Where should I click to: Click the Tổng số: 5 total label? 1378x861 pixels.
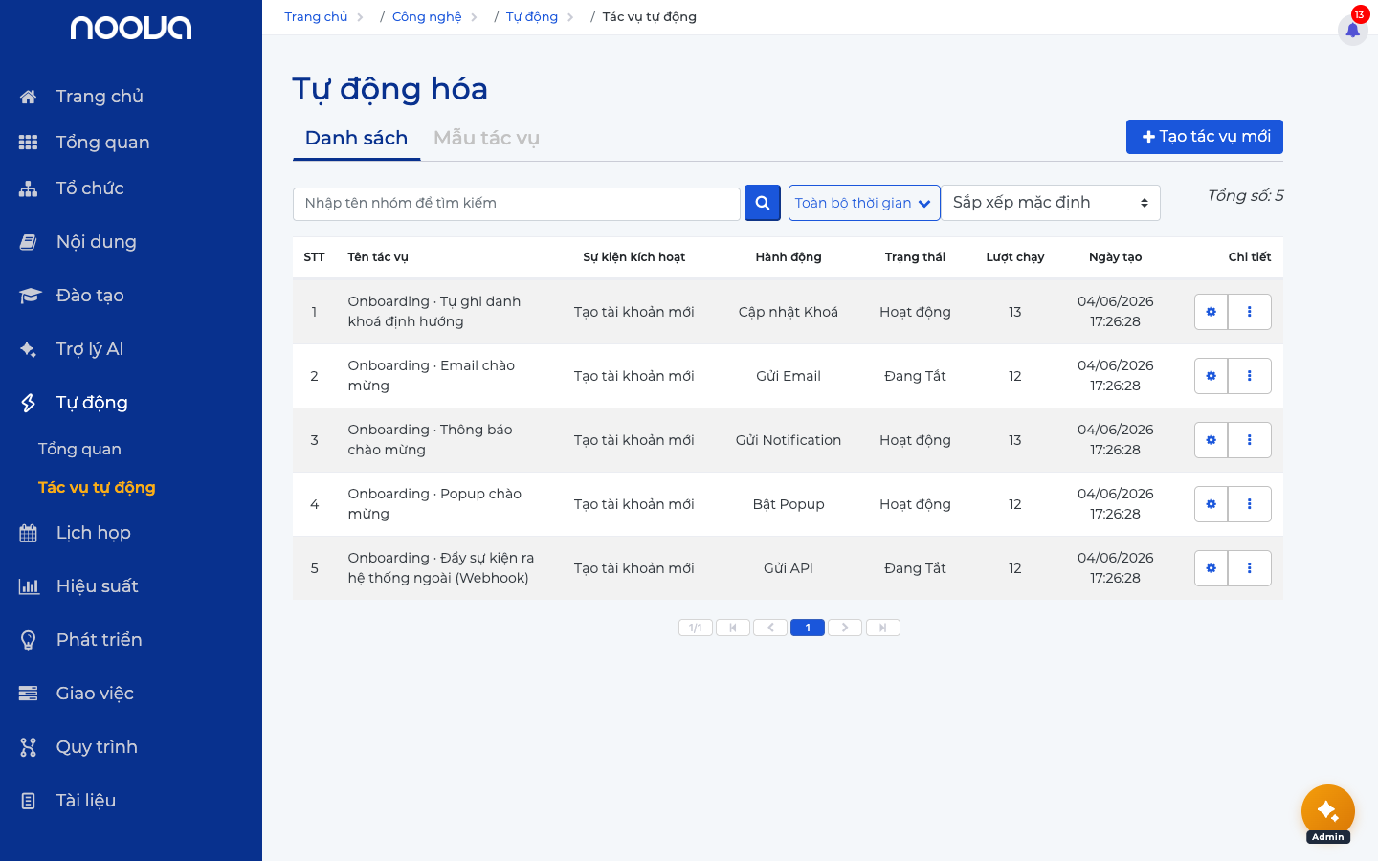[x=1245, y=196]
